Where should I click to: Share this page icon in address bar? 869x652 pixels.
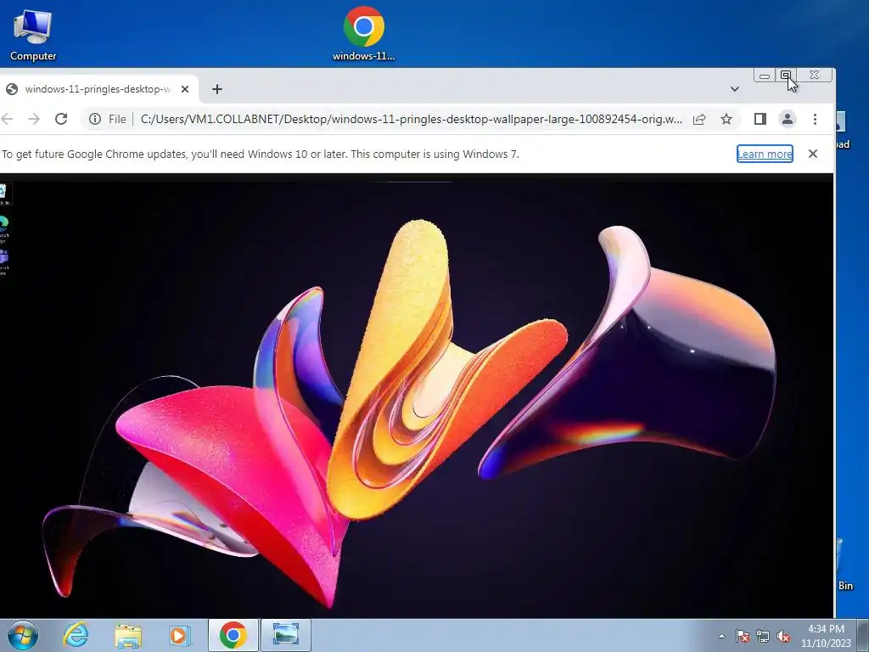699,119
